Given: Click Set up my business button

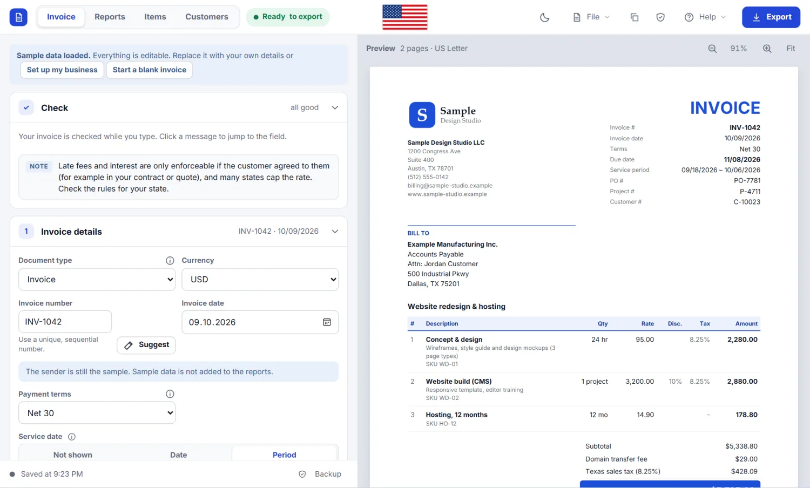Looking at the screenshot, I should click(62, 70).
